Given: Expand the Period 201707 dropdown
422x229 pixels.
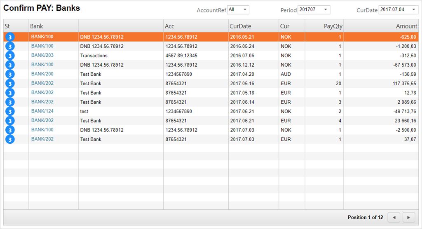Looking at the screenshot, I should [314, 9].
